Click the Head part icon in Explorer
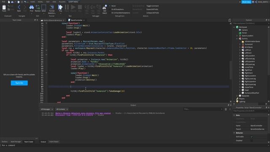270x152 pixels. (x=243, y=90)
